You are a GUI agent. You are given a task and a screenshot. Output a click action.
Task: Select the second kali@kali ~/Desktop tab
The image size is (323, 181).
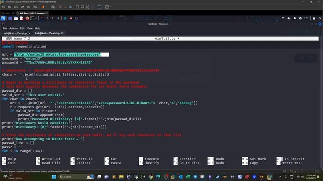tap(47, 33)
